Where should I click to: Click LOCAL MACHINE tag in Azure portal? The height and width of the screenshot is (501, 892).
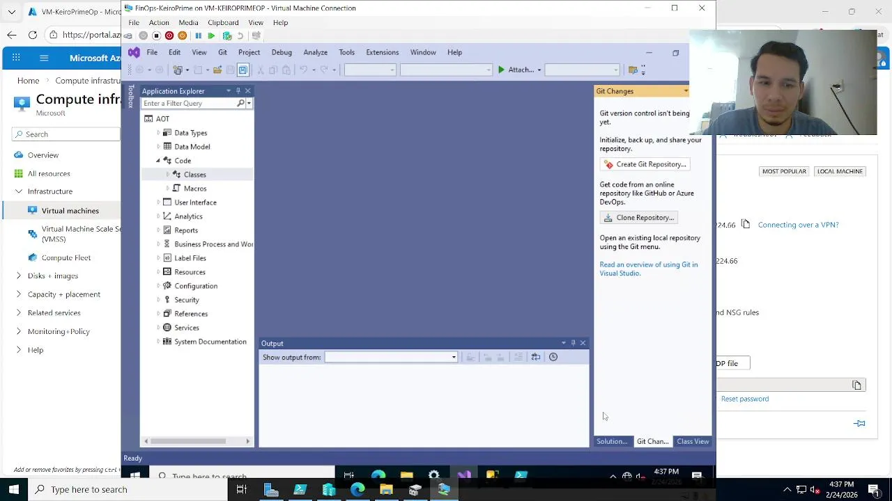(x=840, y=171)
